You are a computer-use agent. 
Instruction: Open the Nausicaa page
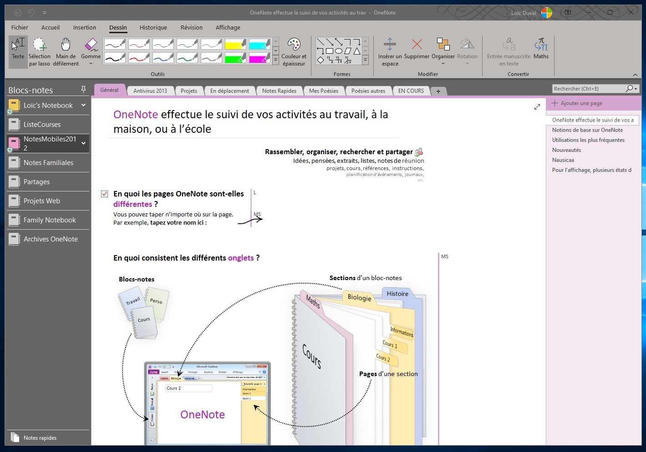(563, 160)
